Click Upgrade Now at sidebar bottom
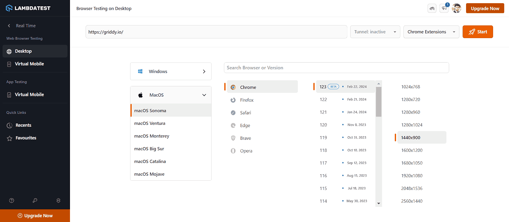 [x=35, y=216]
